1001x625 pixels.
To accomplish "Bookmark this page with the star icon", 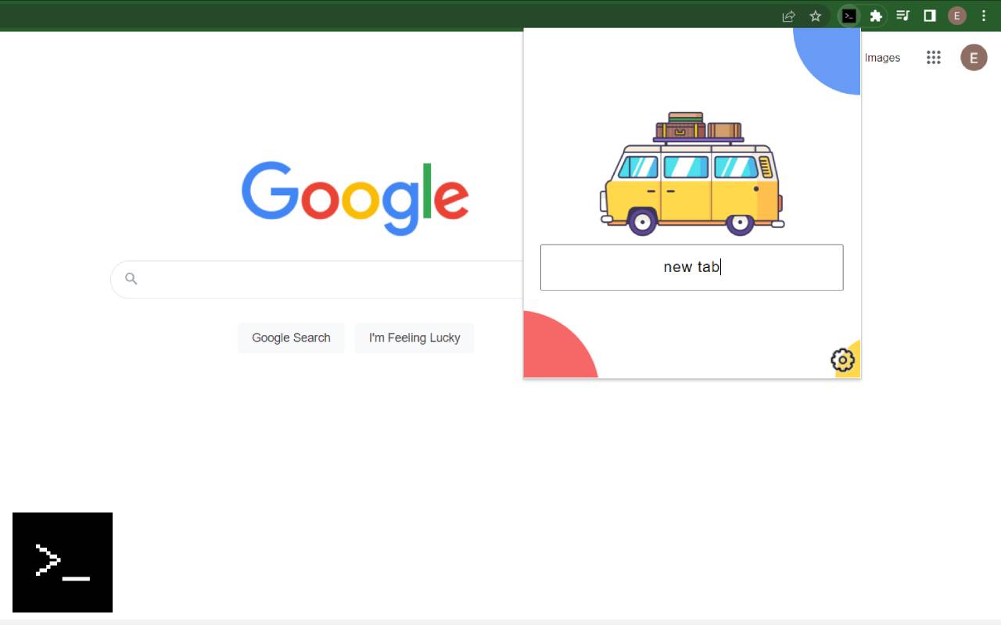I will tap(815, 16).
